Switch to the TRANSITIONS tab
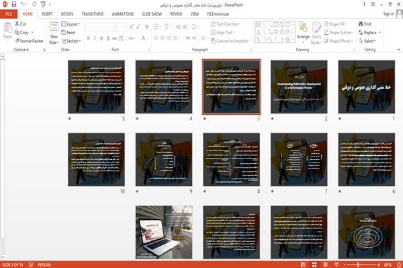This screenshot has height=268, width=403. (x=93, y=14)
